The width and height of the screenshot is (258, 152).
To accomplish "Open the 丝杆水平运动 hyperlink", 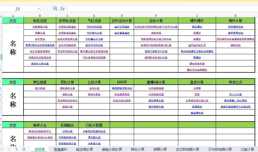I will [x=122, y=27].
